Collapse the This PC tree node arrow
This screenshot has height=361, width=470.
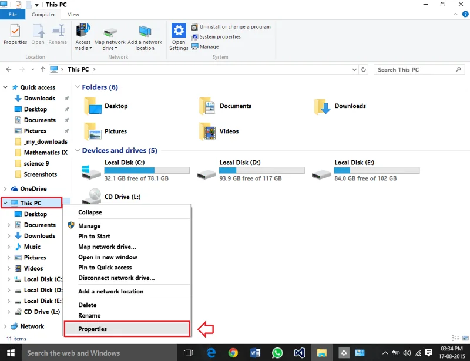coord(5,203)
